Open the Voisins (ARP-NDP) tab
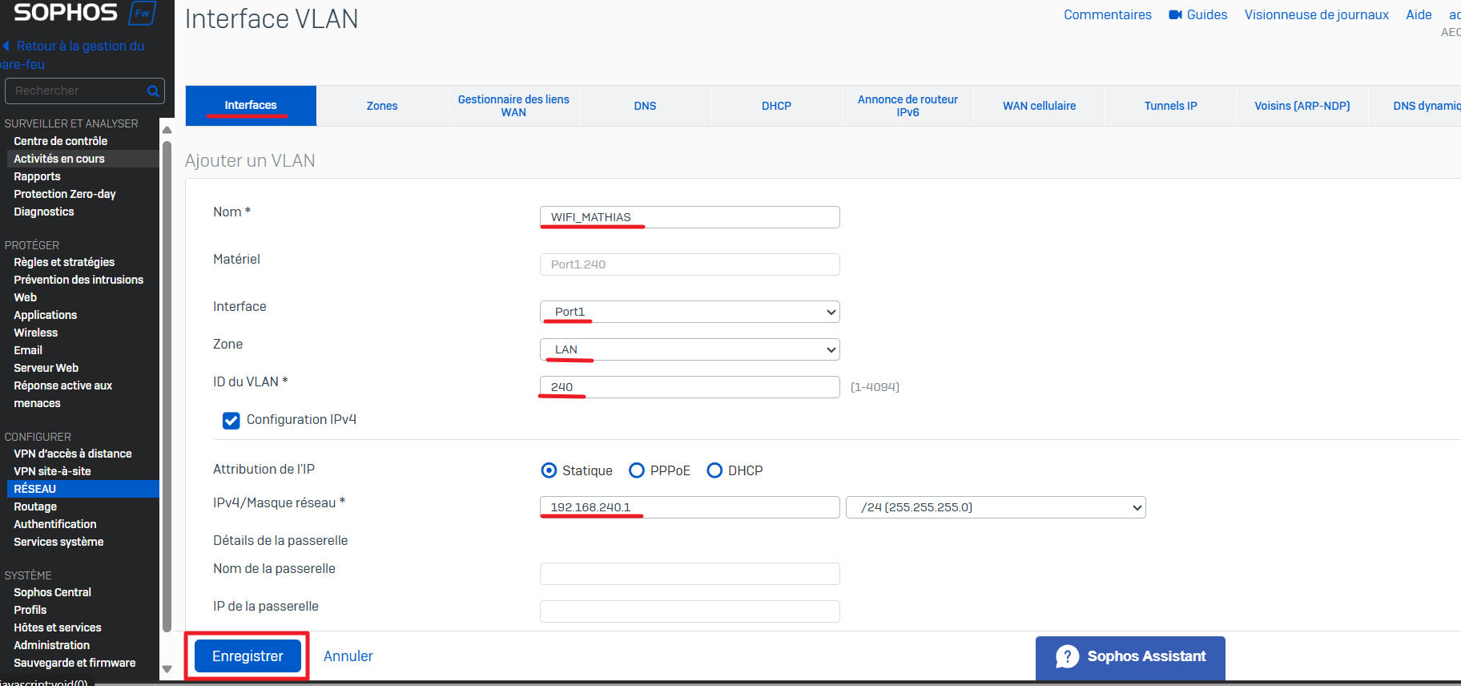The width and height of the screenshot is (1461, 686). 1302,106
